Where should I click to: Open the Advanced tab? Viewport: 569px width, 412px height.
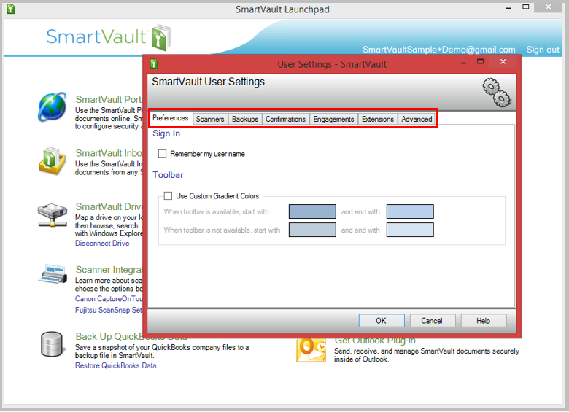tap(417, 119)
